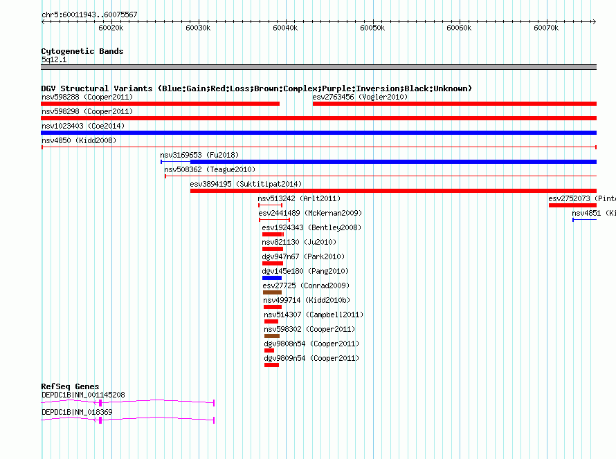Select the esv3894195 (Suktitipat2014) label

[246, 184]
